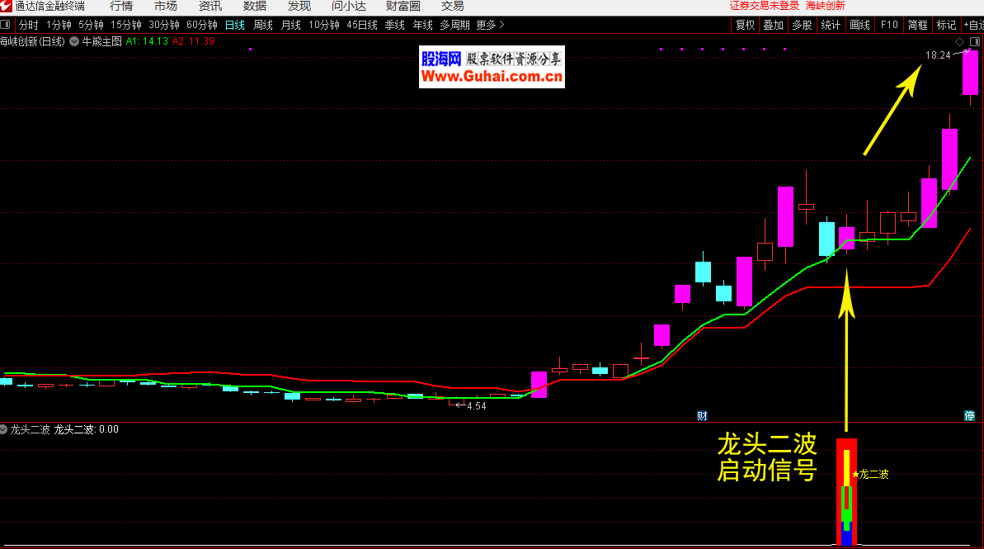Expand 更多 periods chevron
984x549 pixels.
tap(501, 25)
